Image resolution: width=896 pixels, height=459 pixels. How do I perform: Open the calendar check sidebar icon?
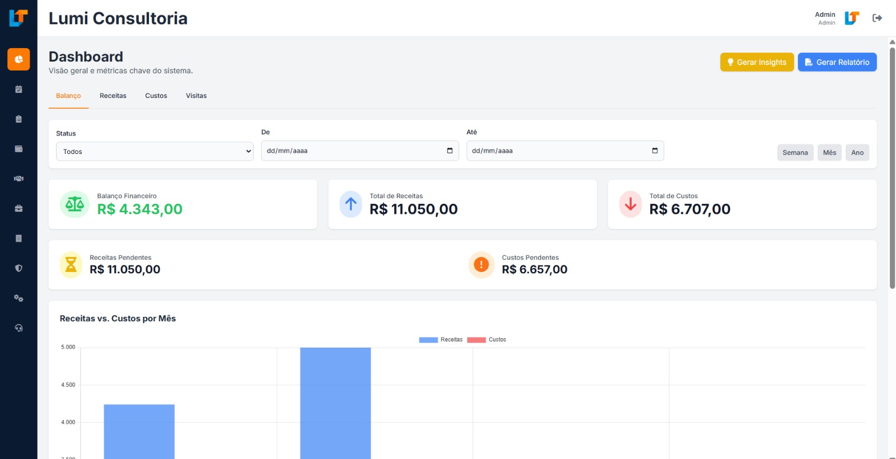point(18,89)
